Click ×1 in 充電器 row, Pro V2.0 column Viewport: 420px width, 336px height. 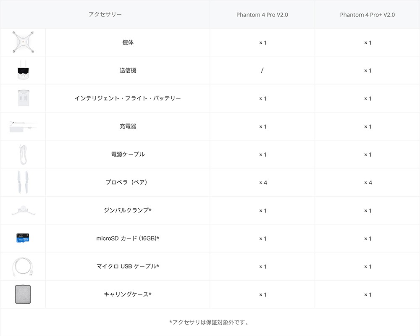pyautogui.click(x=262, y=126)
